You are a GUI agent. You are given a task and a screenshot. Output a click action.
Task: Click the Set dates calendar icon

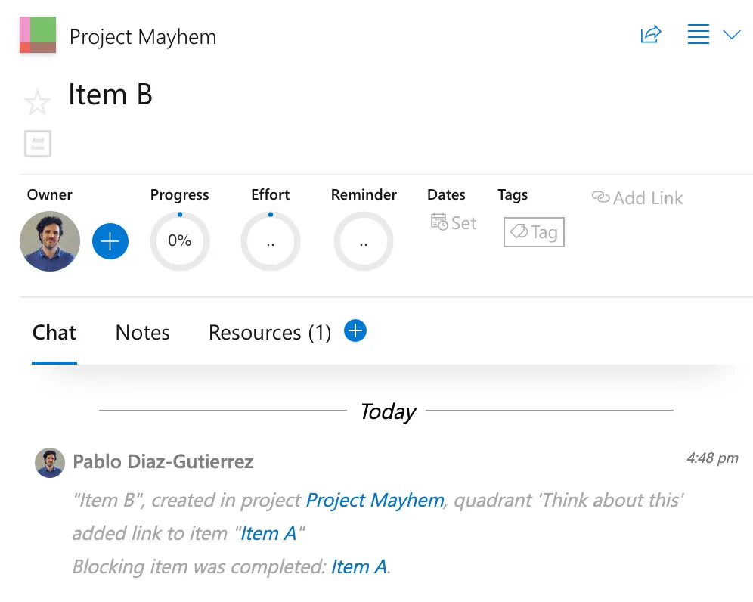tap(438, 222)
